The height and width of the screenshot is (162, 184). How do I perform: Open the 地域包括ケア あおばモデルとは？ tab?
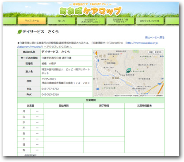91,21
